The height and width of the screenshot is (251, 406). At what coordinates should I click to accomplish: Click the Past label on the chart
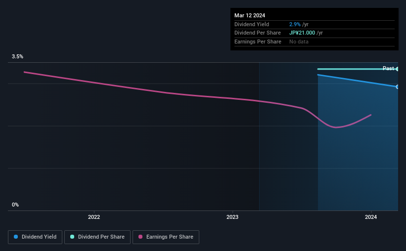point(388,68)
